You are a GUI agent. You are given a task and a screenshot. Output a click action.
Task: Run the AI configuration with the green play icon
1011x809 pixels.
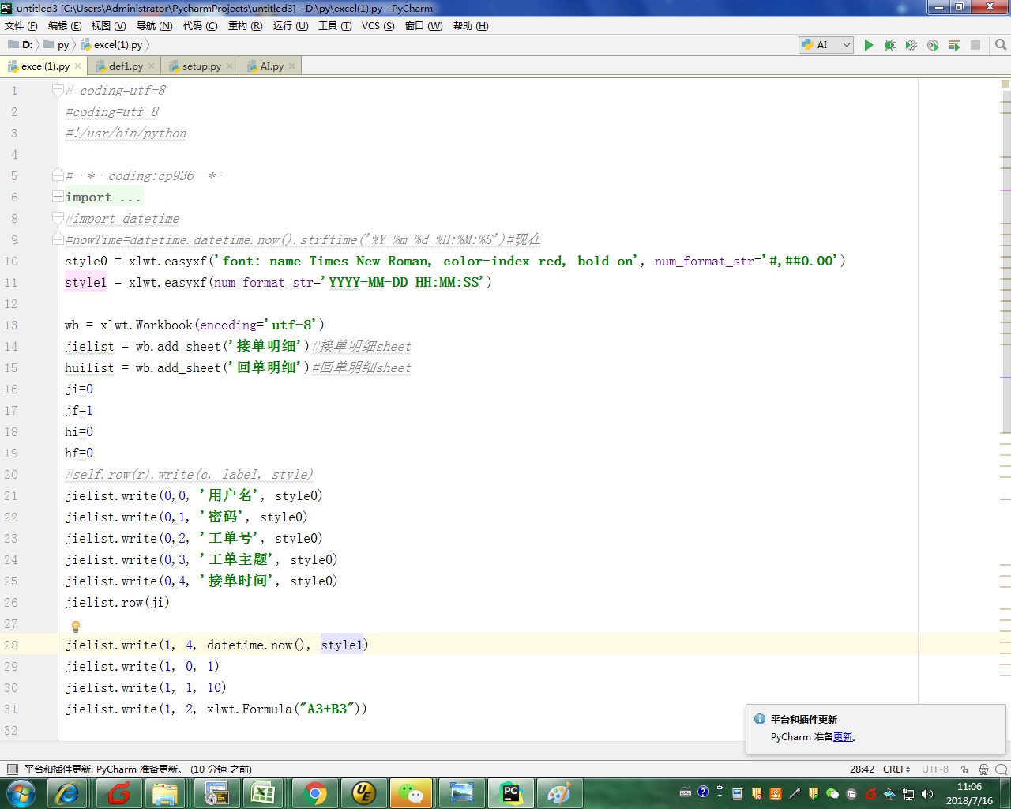coord(869,45)
